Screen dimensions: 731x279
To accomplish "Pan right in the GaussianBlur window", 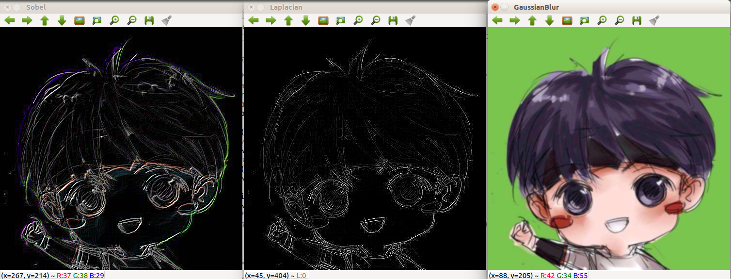I will click(515, 20).
